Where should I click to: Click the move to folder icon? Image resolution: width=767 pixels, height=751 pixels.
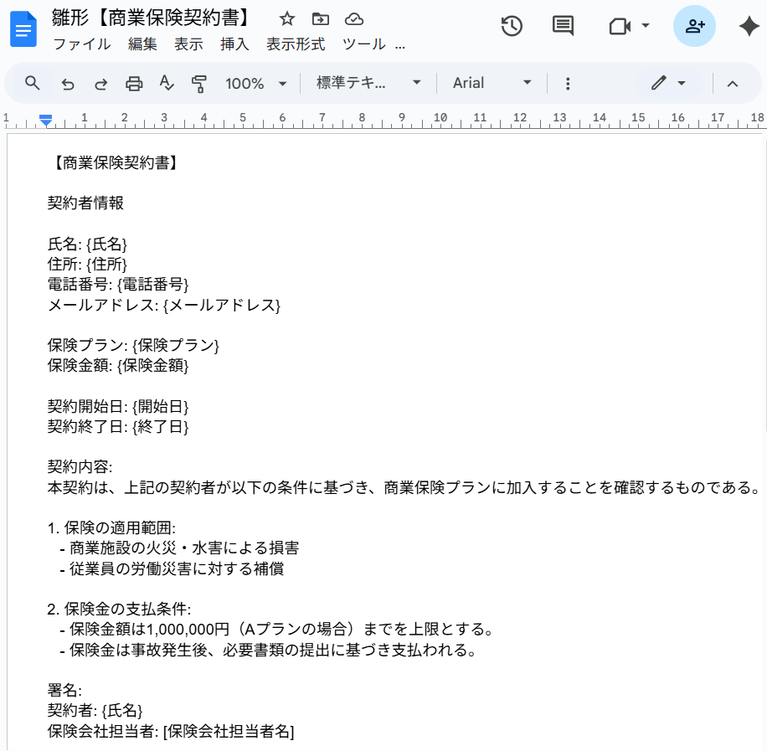[321, 19]
